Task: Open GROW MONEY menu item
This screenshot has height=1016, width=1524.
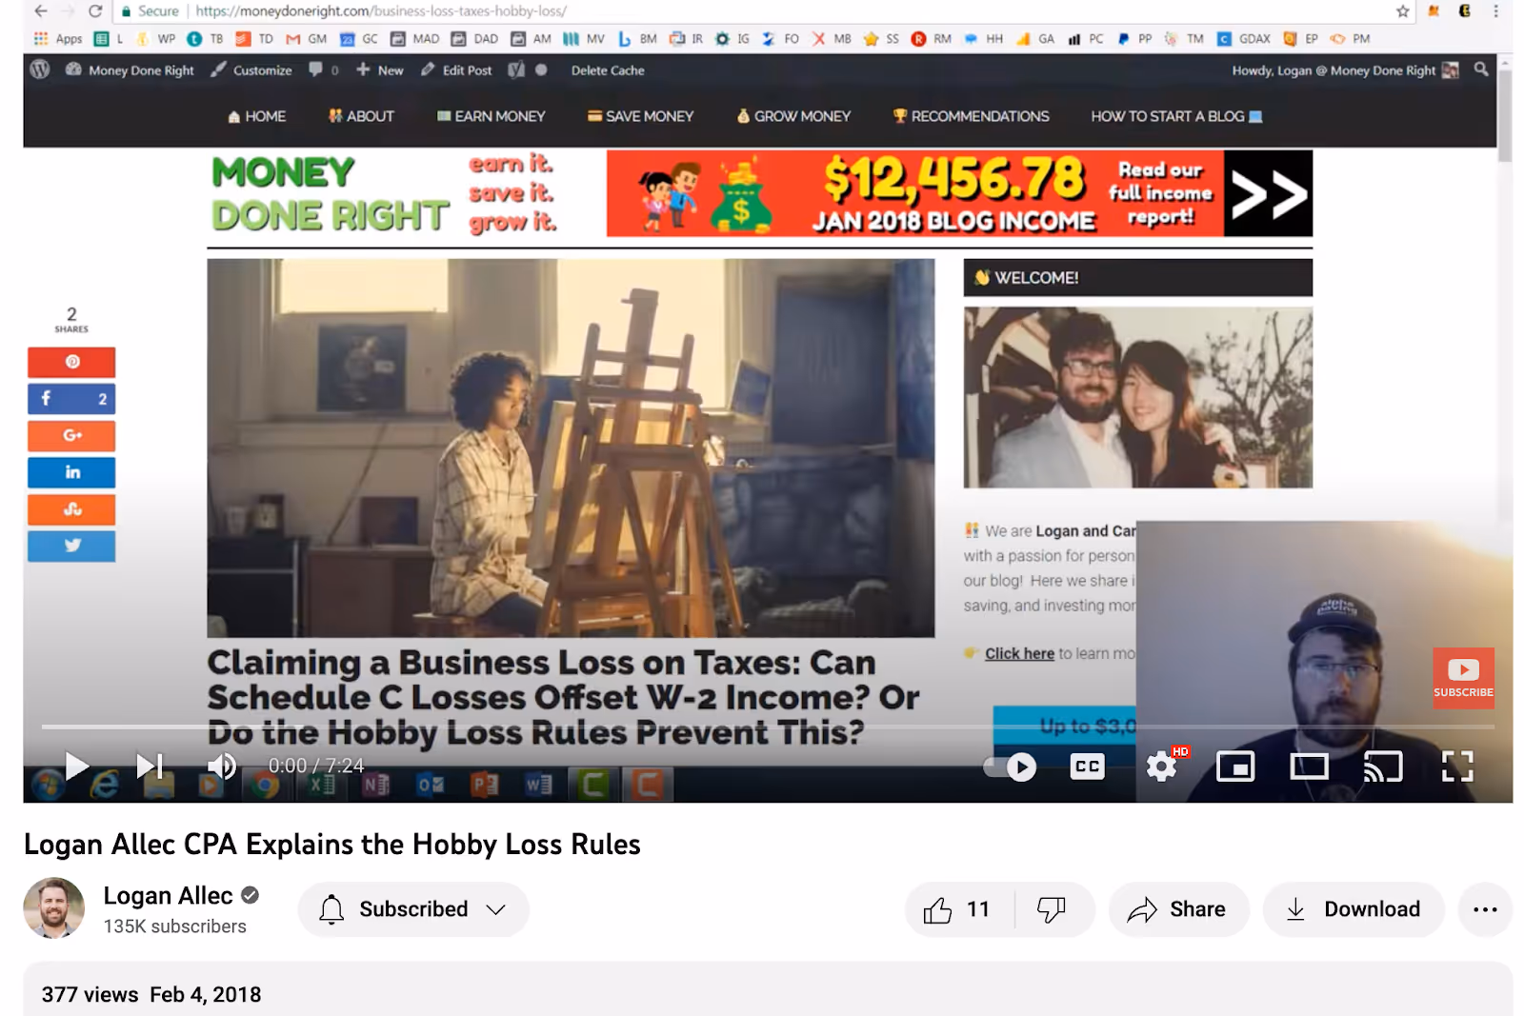Action: coord(793,116)
